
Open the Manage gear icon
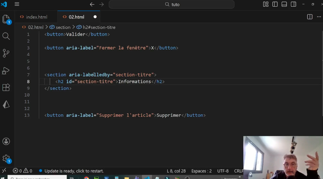point(7,159)
